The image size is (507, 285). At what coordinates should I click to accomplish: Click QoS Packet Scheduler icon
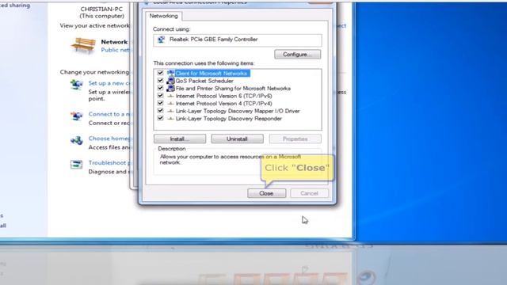(170, 81)
